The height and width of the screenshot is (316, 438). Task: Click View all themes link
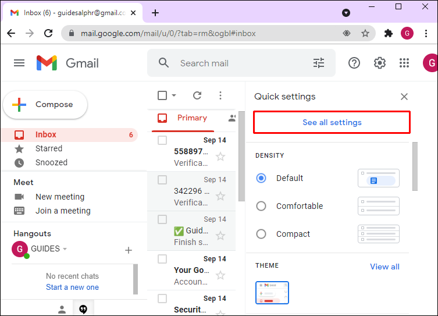(384, 267)
